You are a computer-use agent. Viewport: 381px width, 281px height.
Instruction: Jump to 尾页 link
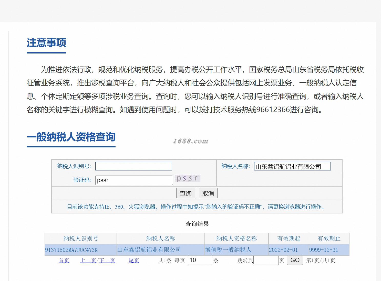pyautogui.click(x=134, y=260)
